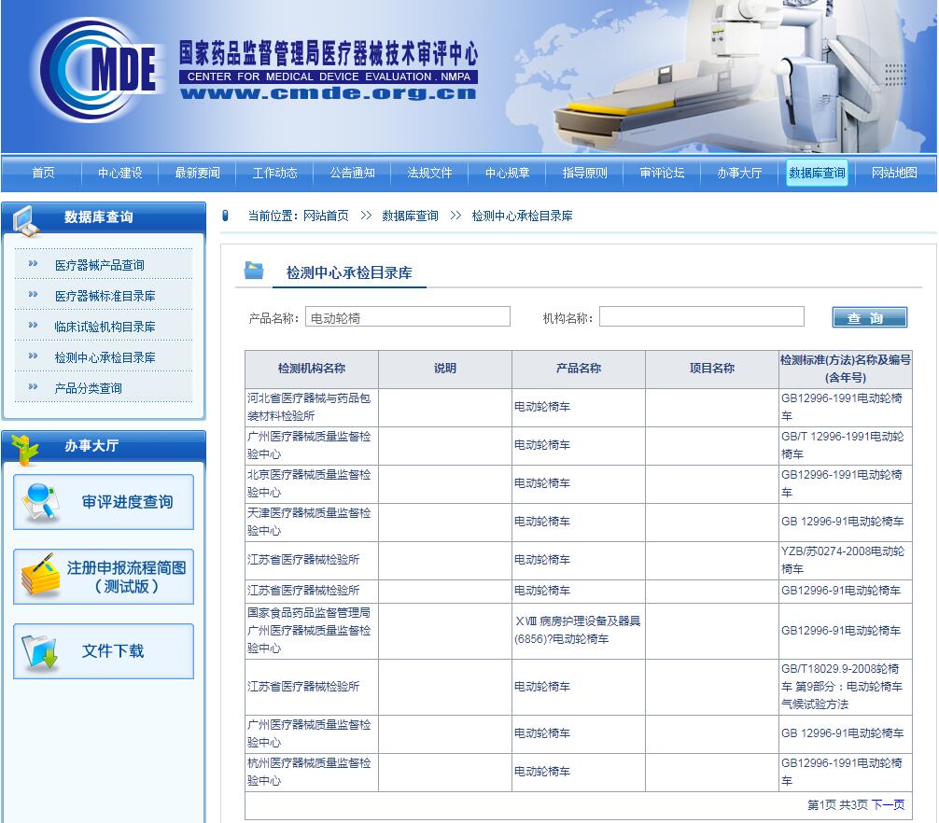Screen dimensions: 939x823
Task: Click the folder icon beside 检测中心承检目录库 heading
Action: tap(254, 272)
